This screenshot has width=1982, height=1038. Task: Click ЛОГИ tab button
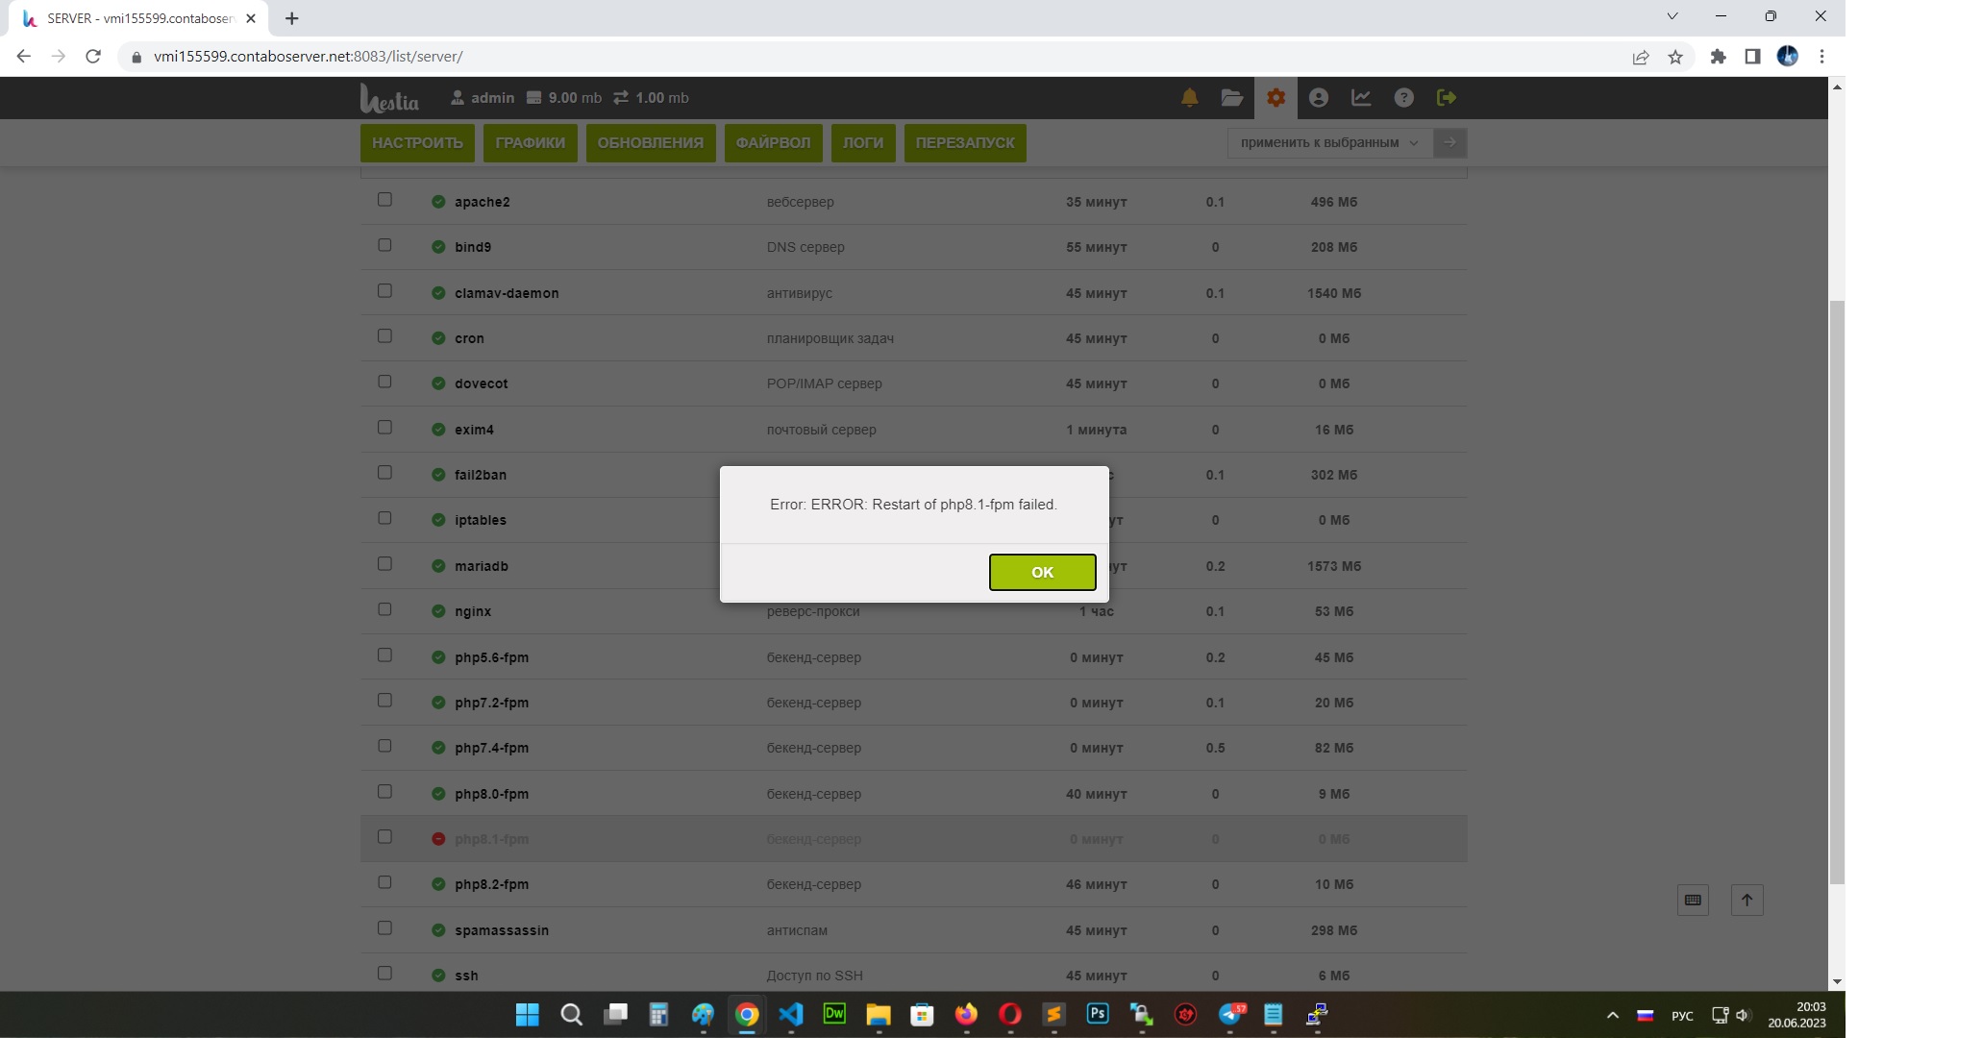pyautogui.click(x=862, y=142)
